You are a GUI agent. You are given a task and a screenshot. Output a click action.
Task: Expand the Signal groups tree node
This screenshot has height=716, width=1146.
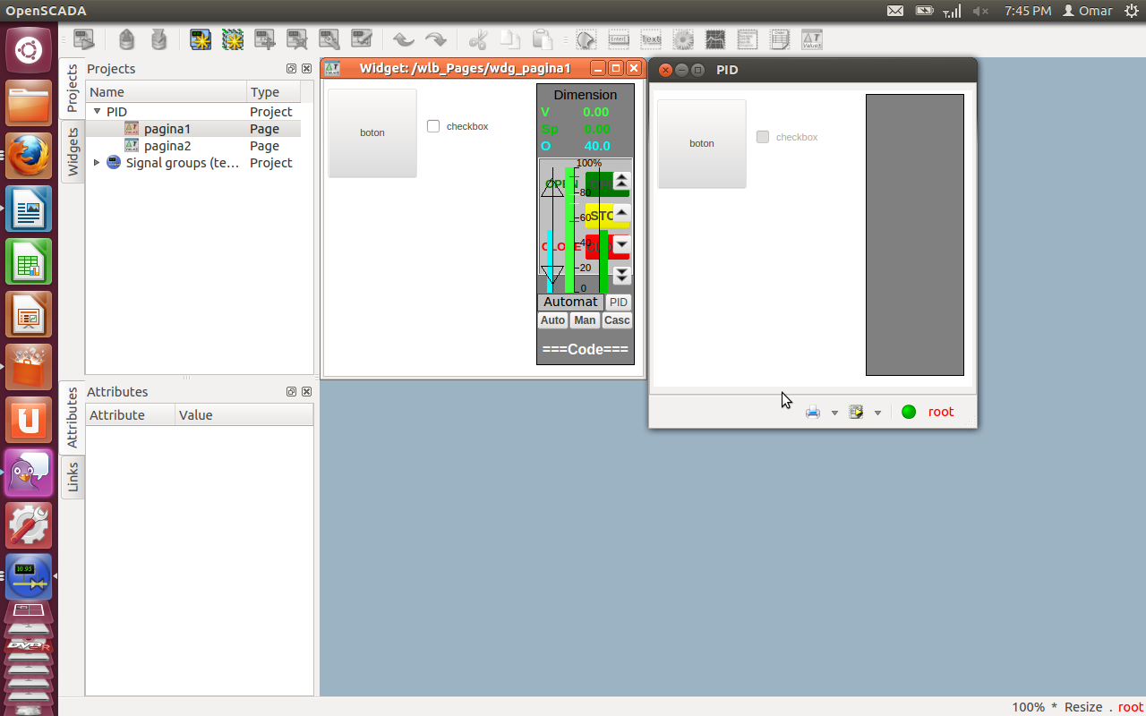click(97, 163)
